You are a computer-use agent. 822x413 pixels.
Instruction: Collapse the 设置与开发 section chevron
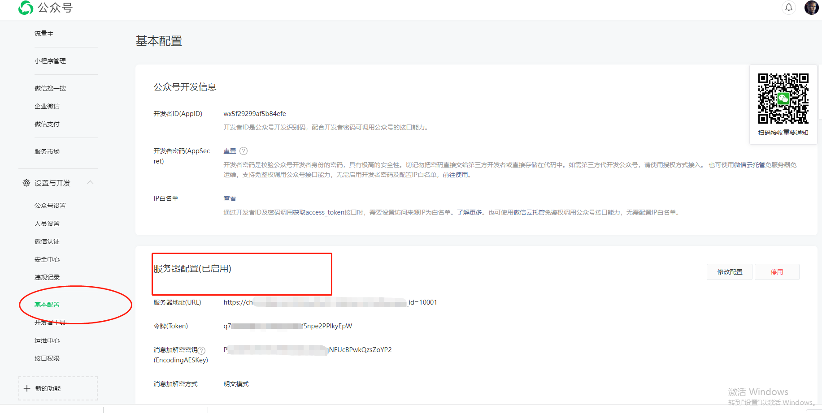click(x=90, y=182)
